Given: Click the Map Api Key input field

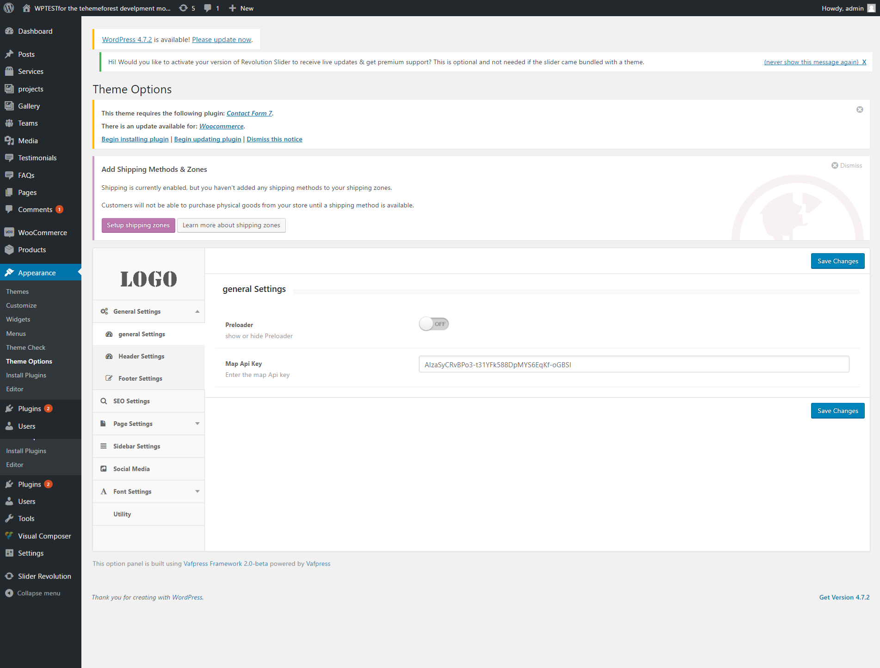Looking at the screenshot, I should coord(634,364).
